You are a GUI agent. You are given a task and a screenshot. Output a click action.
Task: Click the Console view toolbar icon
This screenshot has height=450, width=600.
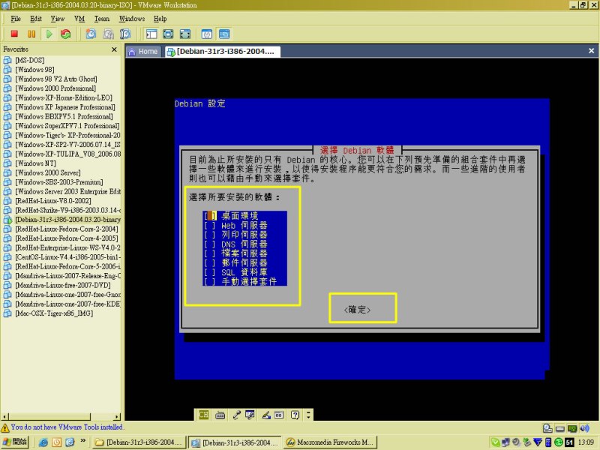pos(224,34)
